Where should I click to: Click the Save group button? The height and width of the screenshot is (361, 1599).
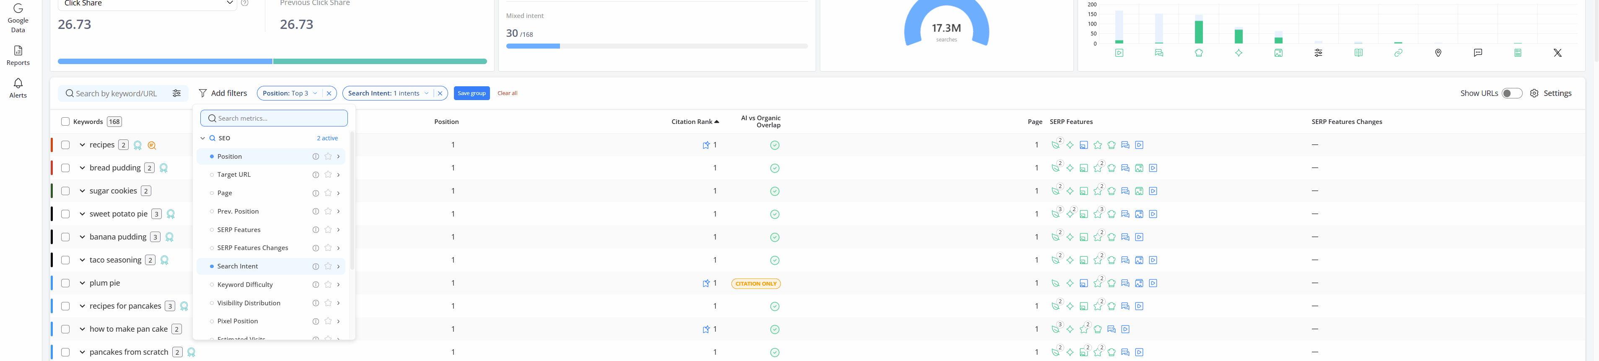coord(472,93)
